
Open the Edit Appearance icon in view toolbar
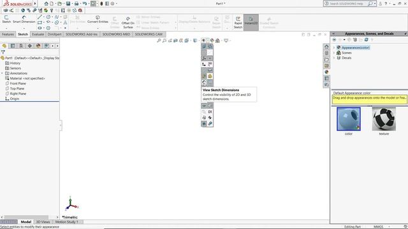[212, 41]
